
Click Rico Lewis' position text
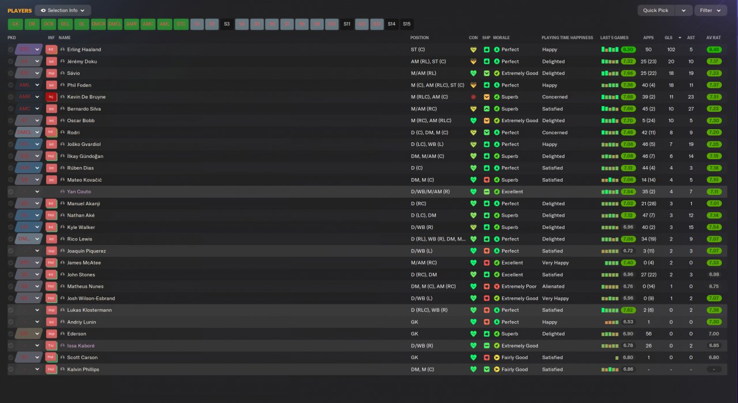[438, 239]
